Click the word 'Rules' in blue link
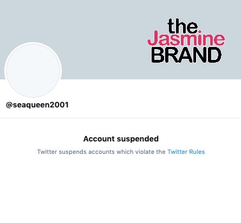Viewport: 241px width, 223px height. 197,152
